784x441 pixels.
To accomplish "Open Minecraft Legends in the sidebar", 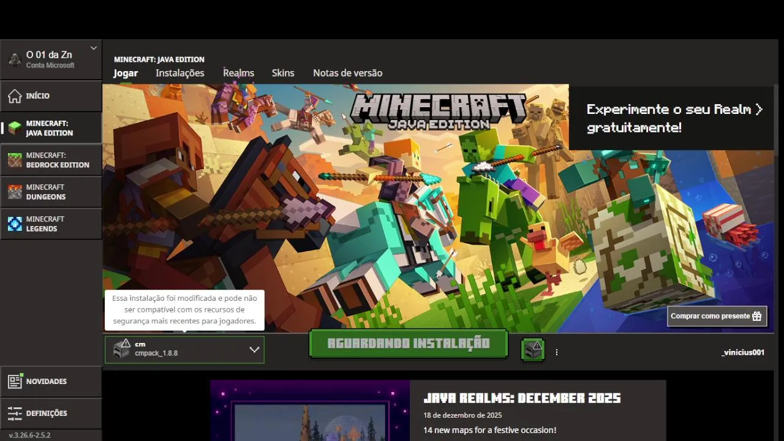I will [x=51, y=224].
